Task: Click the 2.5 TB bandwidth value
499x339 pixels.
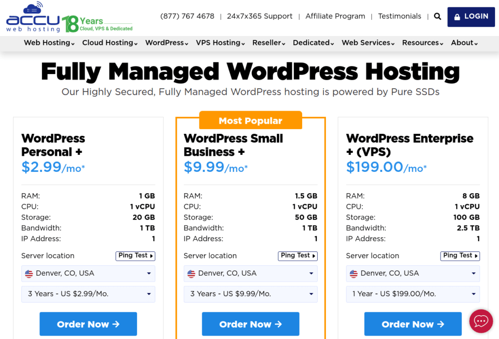Action: click(x=468, y=228)
